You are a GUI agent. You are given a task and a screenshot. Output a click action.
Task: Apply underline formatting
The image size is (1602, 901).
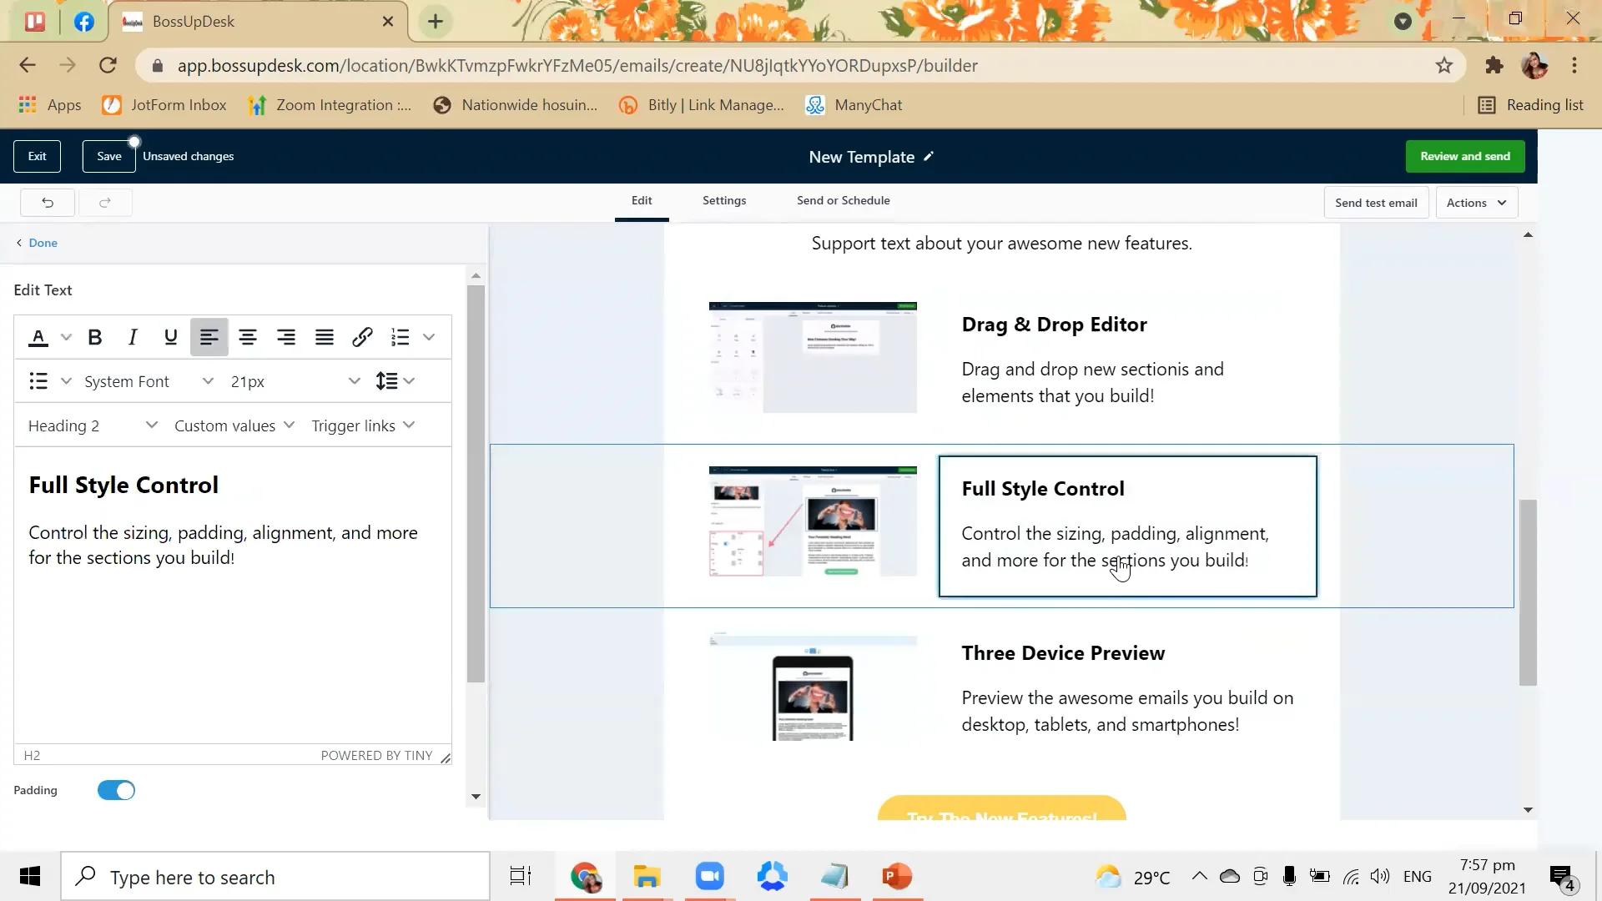click(171, 337)
